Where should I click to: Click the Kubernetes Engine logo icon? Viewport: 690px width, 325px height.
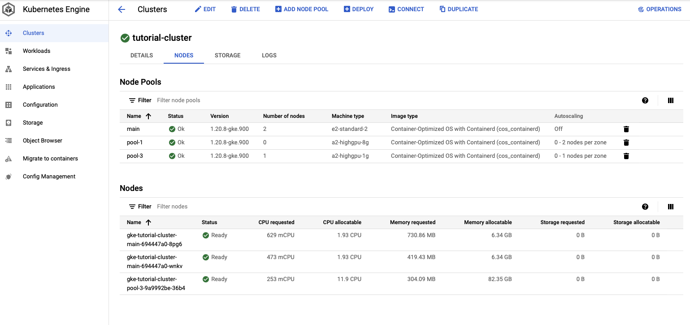point(9,9)
